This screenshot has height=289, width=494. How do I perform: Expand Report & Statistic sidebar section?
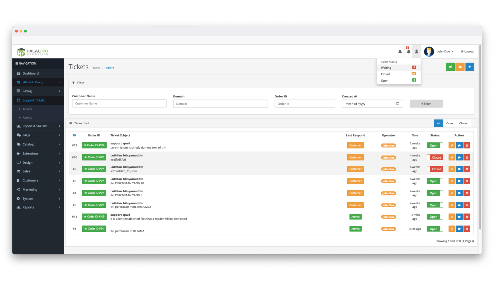pos(38,126)
